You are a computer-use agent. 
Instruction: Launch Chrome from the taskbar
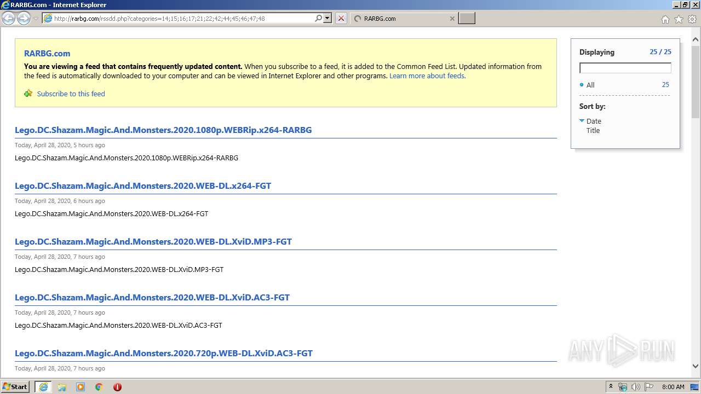[x=99, y=387]
